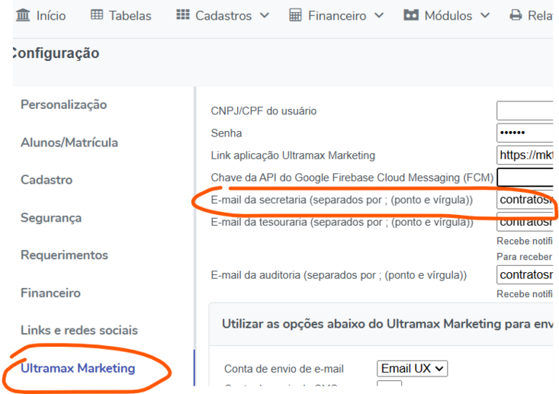Expand the Módulos menu chevron
559x394 pixels.
485,15
